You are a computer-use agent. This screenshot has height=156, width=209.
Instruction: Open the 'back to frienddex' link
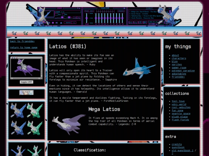pos(22,41)
